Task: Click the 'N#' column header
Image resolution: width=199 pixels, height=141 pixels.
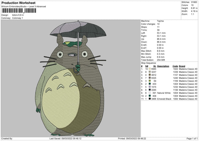Action: coord(147,66)
